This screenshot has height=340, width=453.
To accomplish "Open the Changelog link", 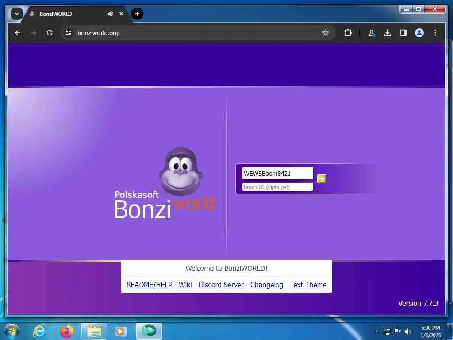I will click(x=267, y=285).
